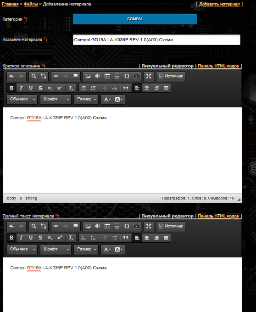This screenshot has width=256, height=312.
Task: Insert anchor flag in short description editor
Action: (75, 76)
